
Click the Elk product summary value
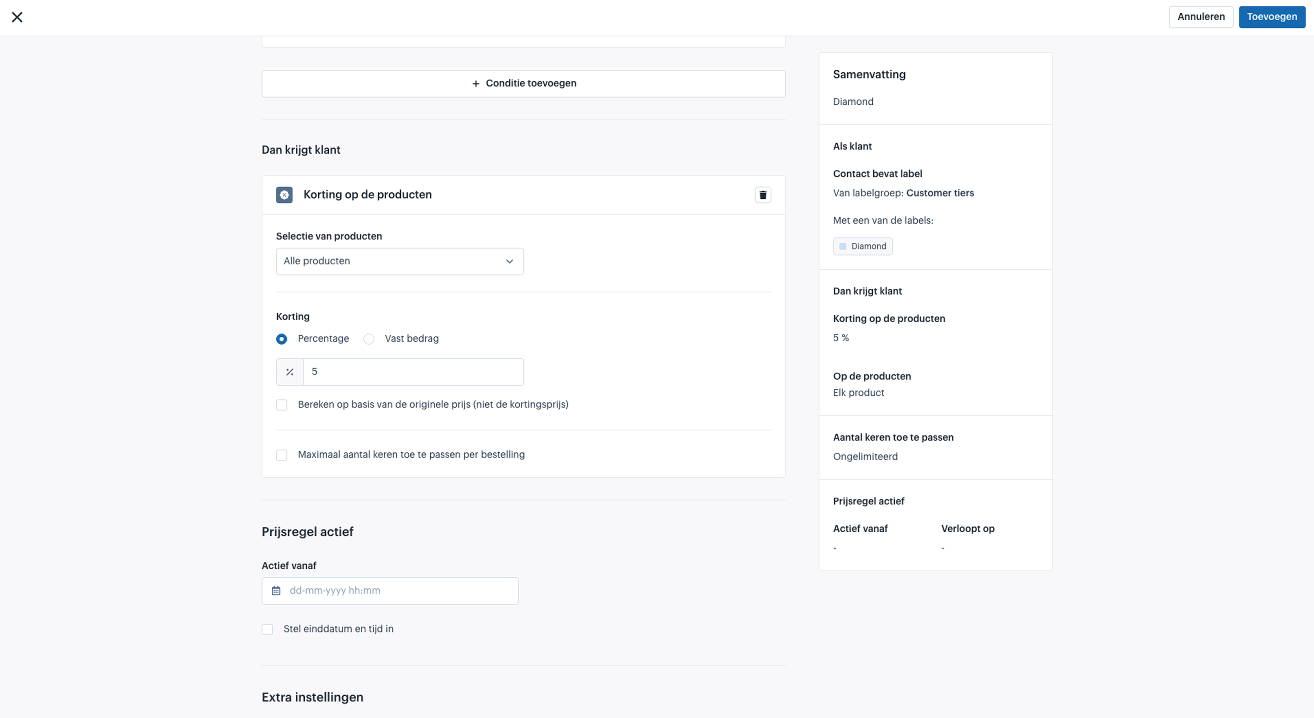tap(859, 393)
